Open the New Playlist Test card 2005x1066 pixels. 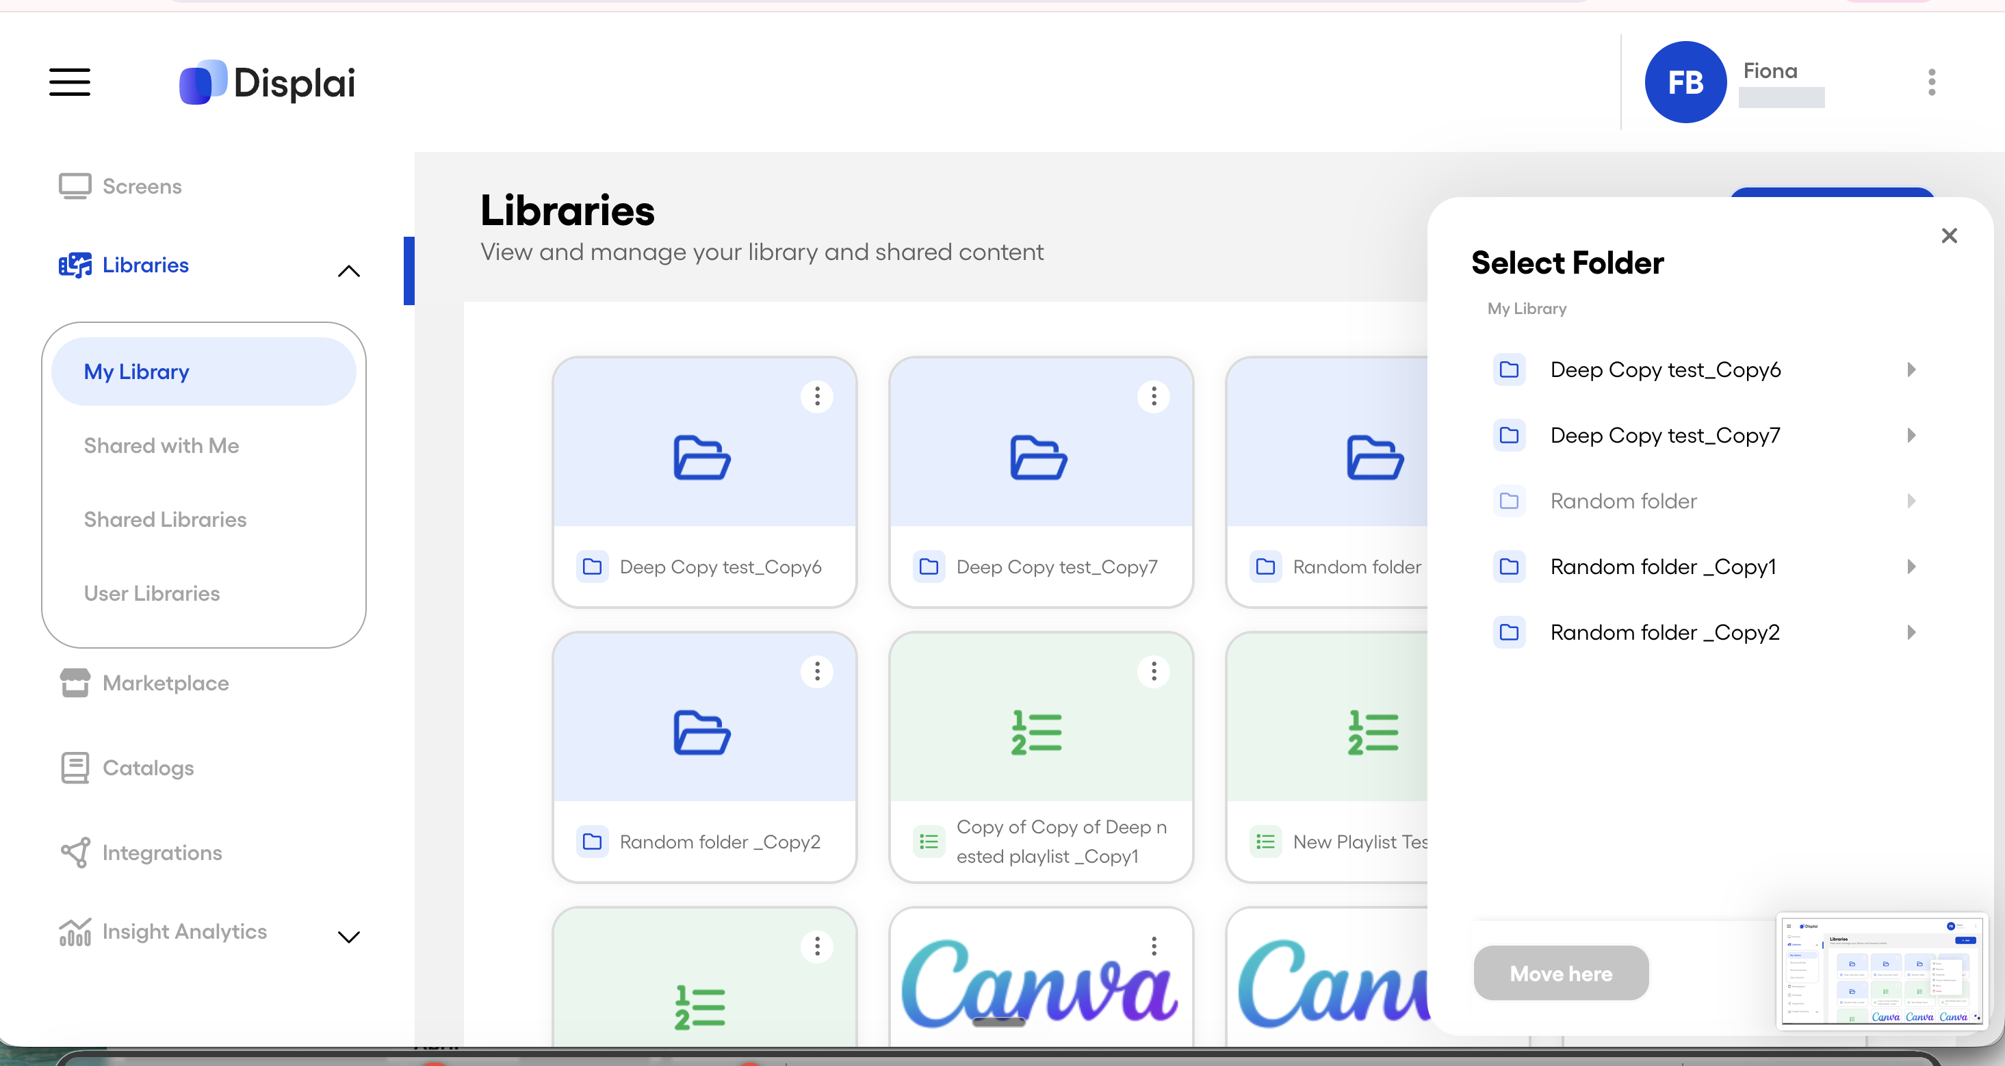pos(1327,756)
